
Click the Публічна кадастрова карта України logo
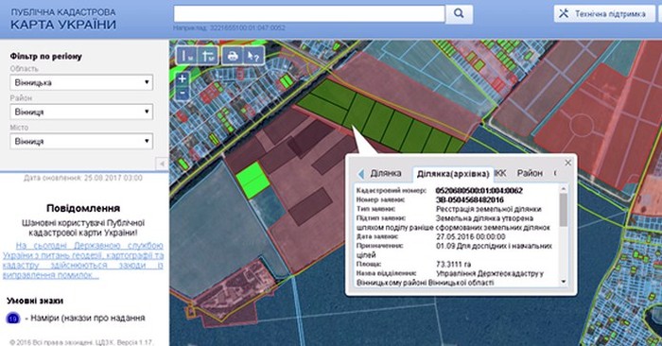[x=63, y=19]
